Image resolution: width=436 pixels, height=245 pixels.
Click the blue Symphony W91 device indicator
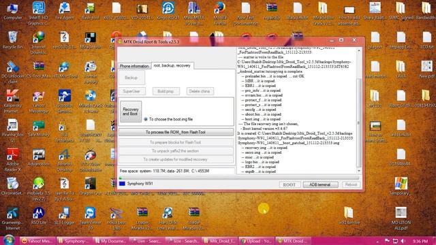[x=122, y=184]
